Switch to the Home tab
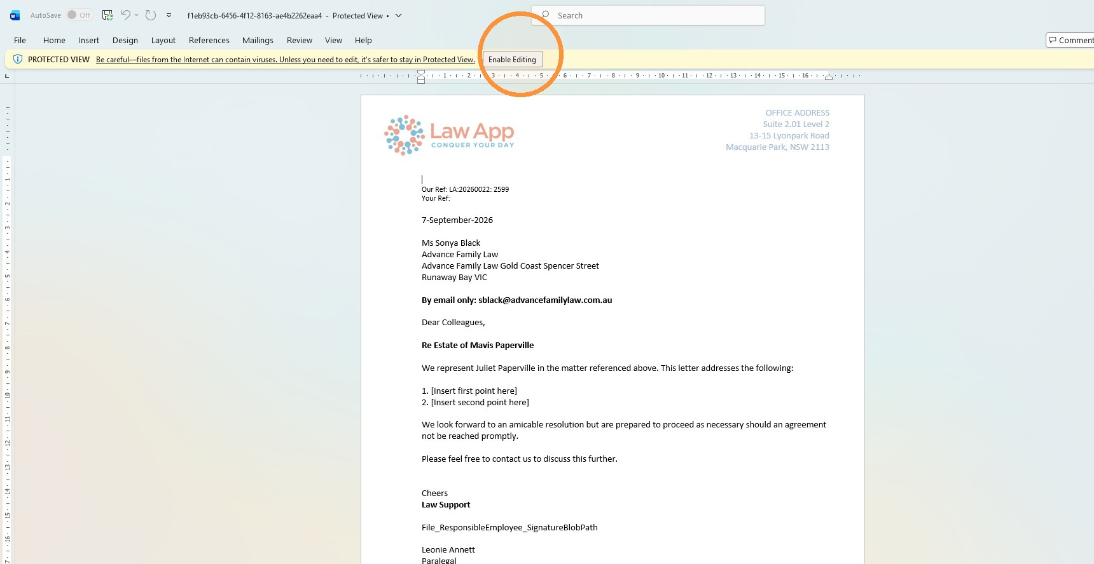 tap(54, 40)
